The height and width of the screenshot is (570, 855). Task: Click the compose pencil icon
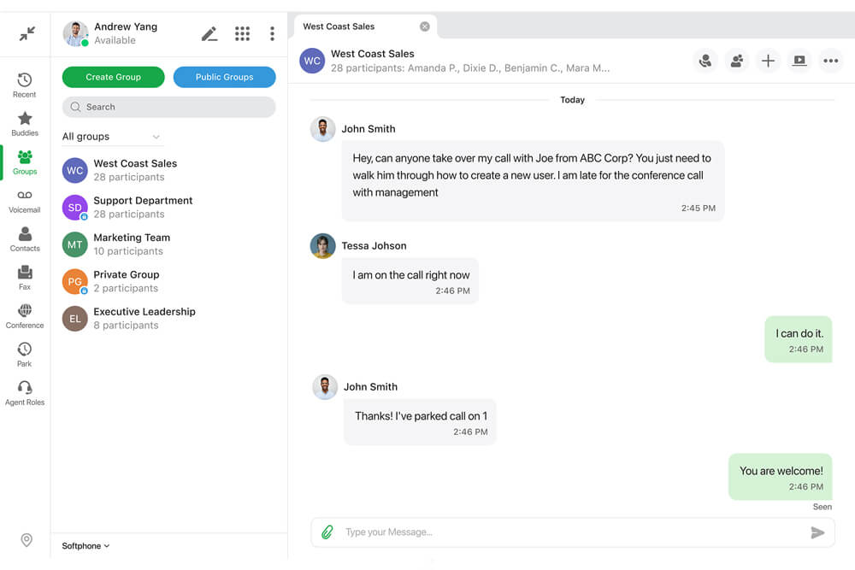209,34
